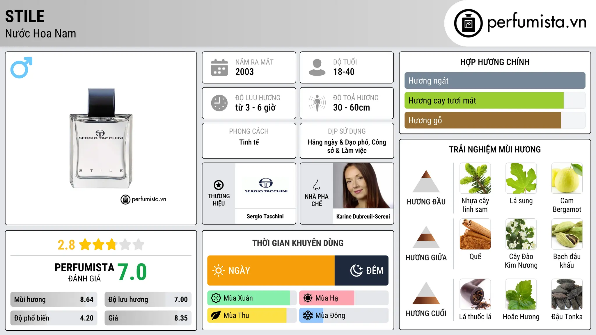Click the longevity value từ 3 - 6 giờ
The height and width of the screenshot is (335, 596).
pyautogui.click(x=256, y=108)
